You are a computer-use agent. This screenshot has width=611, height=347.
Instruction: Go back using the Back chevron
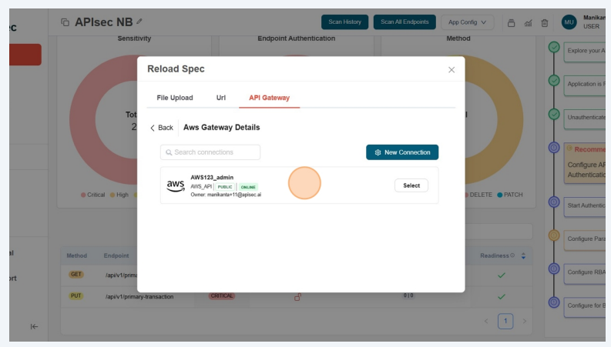click(x=161, y=128)
